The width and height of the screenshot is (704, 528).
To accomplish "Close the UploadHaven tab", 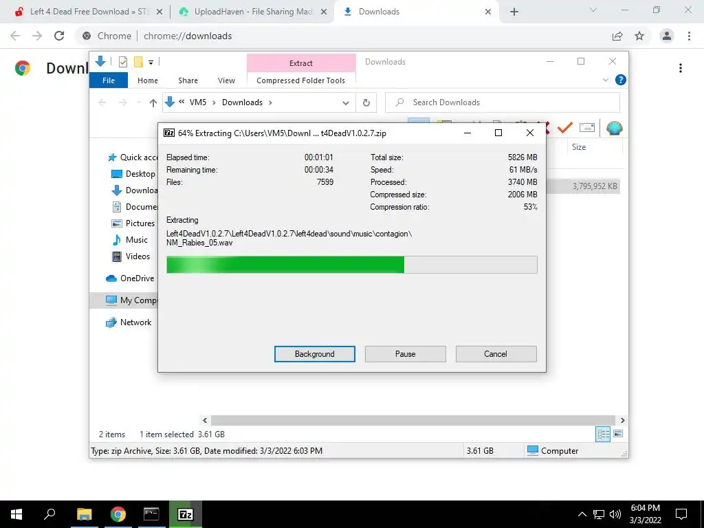I will [x=324, y=12].
